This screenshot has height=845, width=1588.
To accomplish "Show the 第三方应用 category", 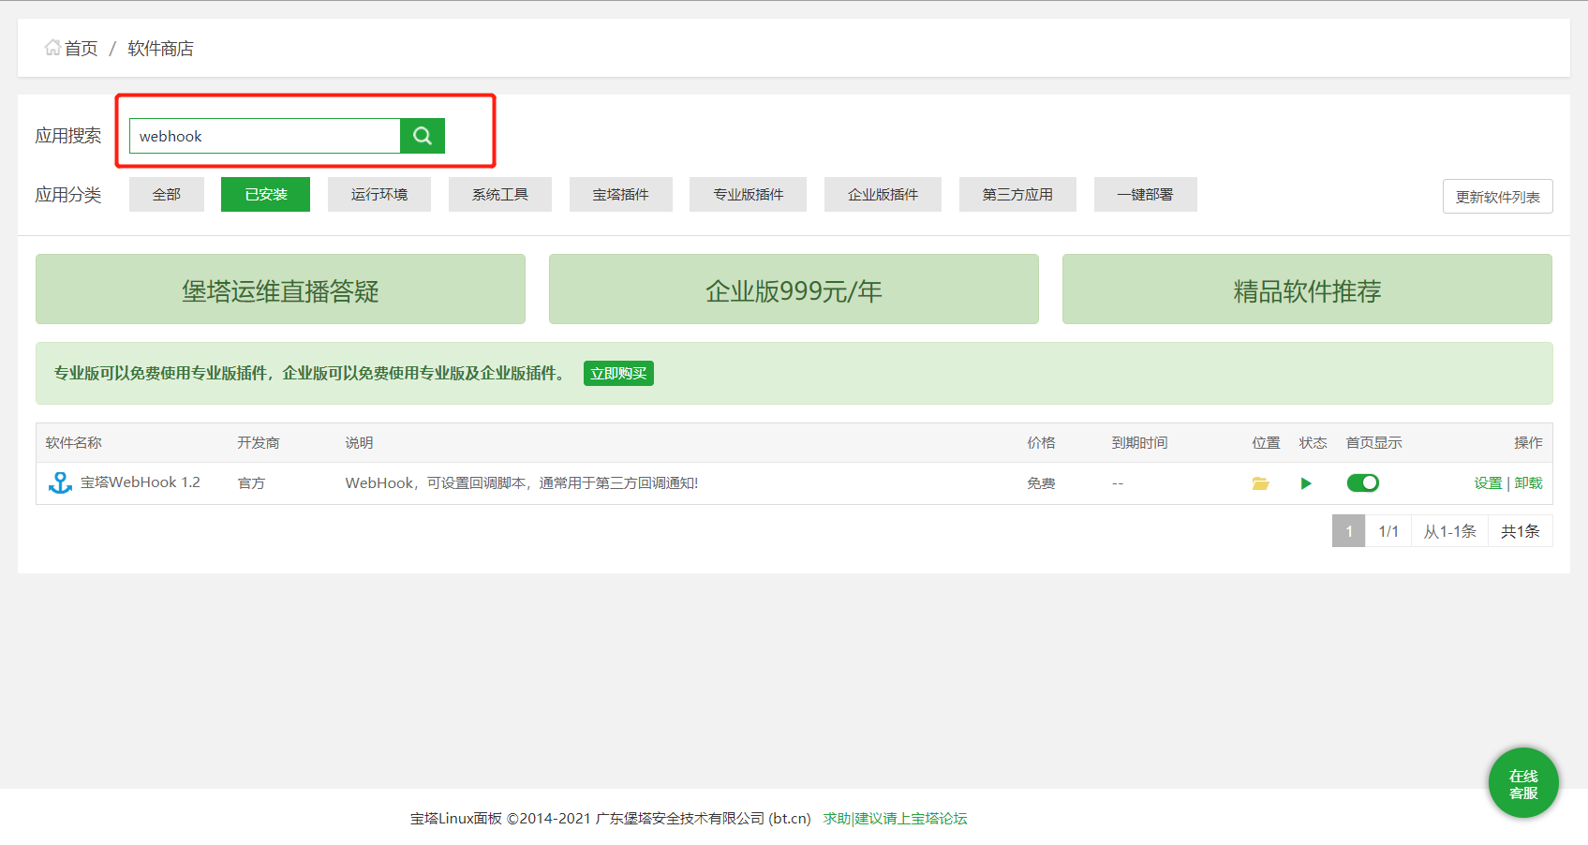I will 1018,194.
